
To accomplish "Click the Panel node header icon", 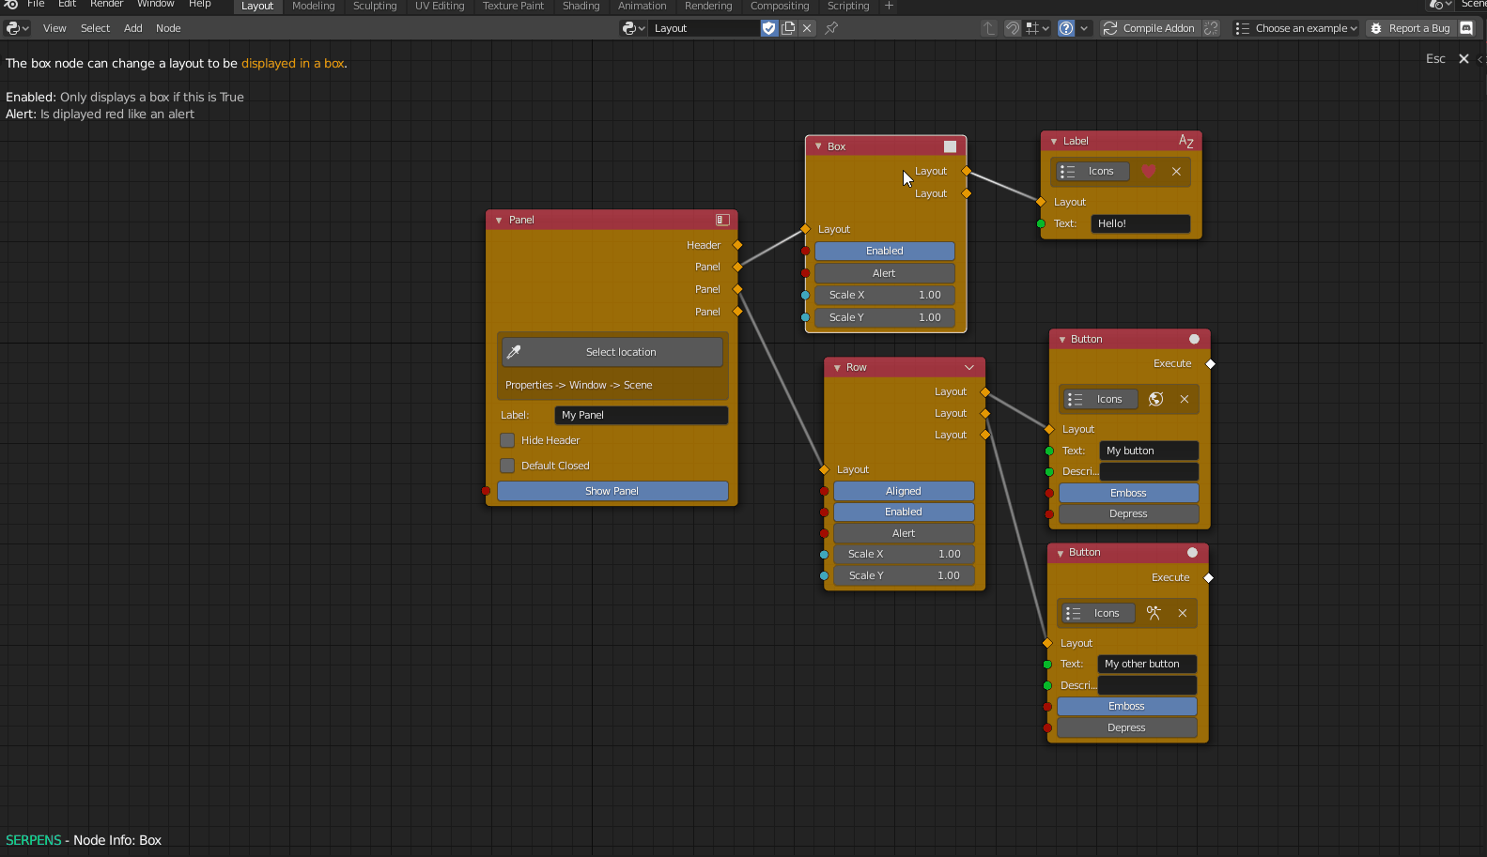I will click(x=722, y=220).
